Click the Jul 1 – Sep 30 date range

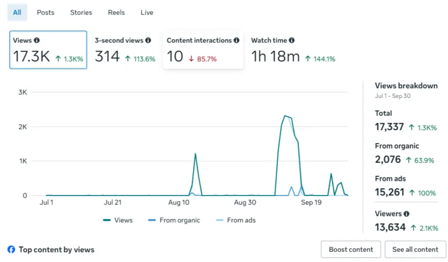[393, 96]
